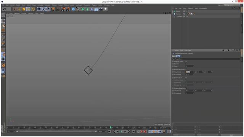Switch to Points mode
This screenshot has width=244, height=137.
[x=3, y=35]
